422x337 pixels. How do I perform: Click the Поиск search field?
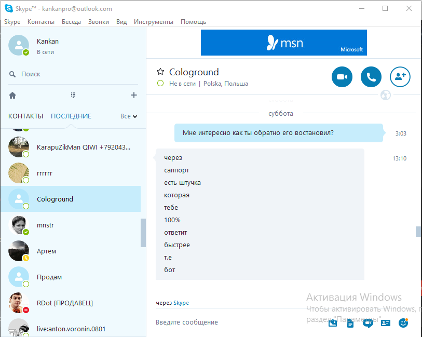pyautogui.click(x=73, y=74)
